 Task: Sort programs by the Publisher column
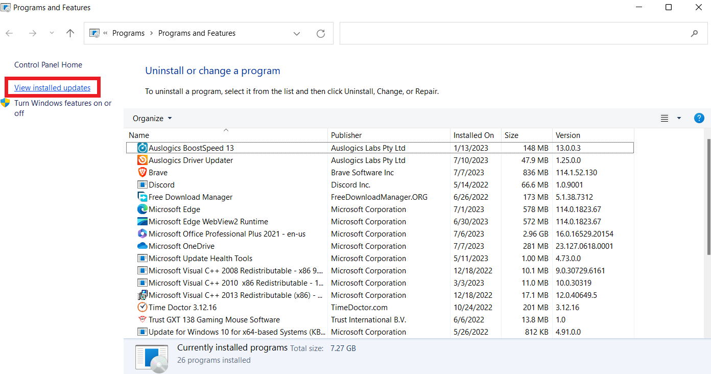point(346,135)
